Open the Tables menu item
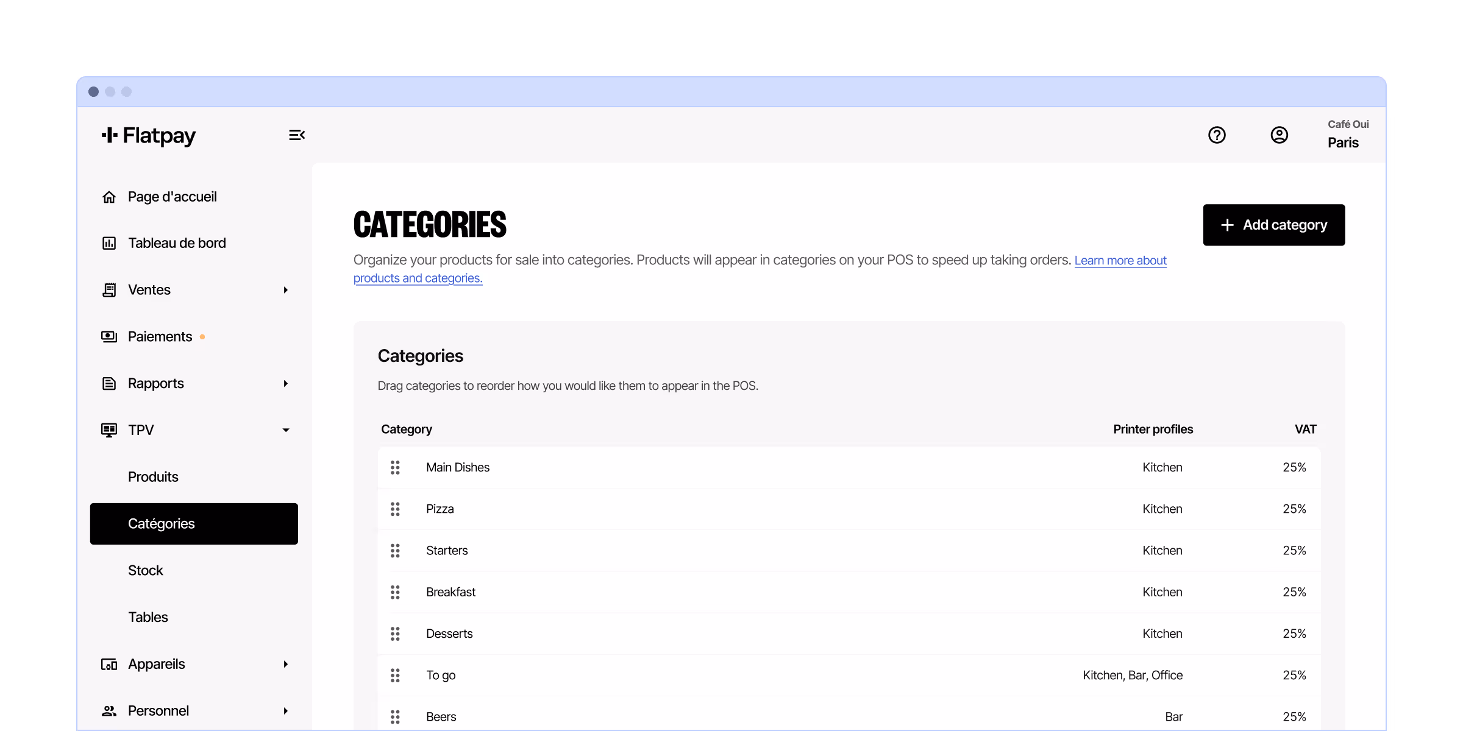Image resolution: width=1463 pixels, height=731 pixels. coord(148,617)
